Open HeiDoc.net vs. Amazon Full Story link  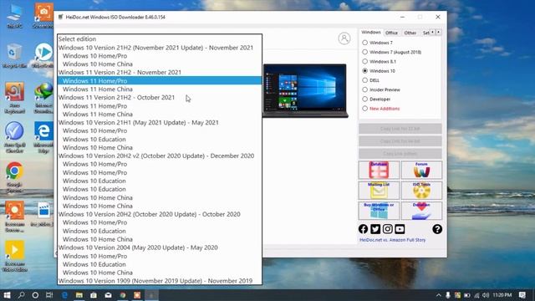pyautogui.click(x=392, y=240)
